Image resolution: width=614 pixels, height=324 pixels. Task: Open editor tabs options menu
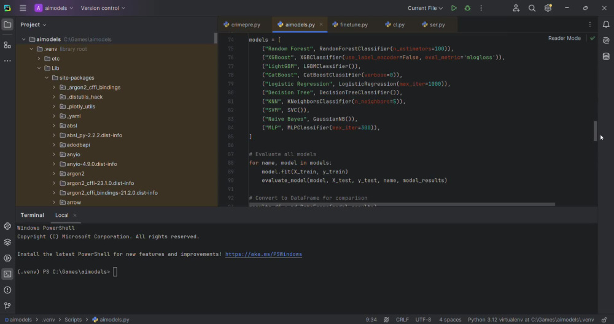[x=590, y=24]
